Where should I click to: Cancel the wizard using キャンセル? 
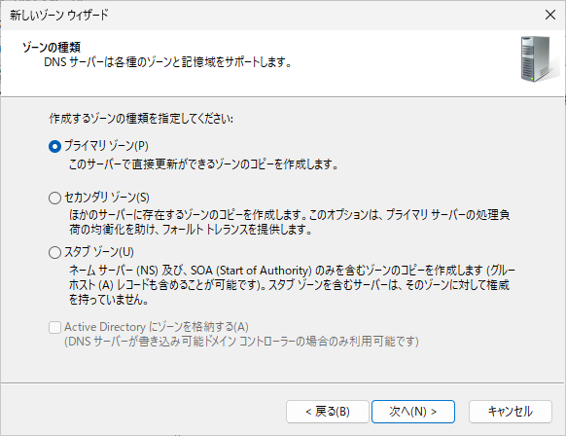pos(510,412)
